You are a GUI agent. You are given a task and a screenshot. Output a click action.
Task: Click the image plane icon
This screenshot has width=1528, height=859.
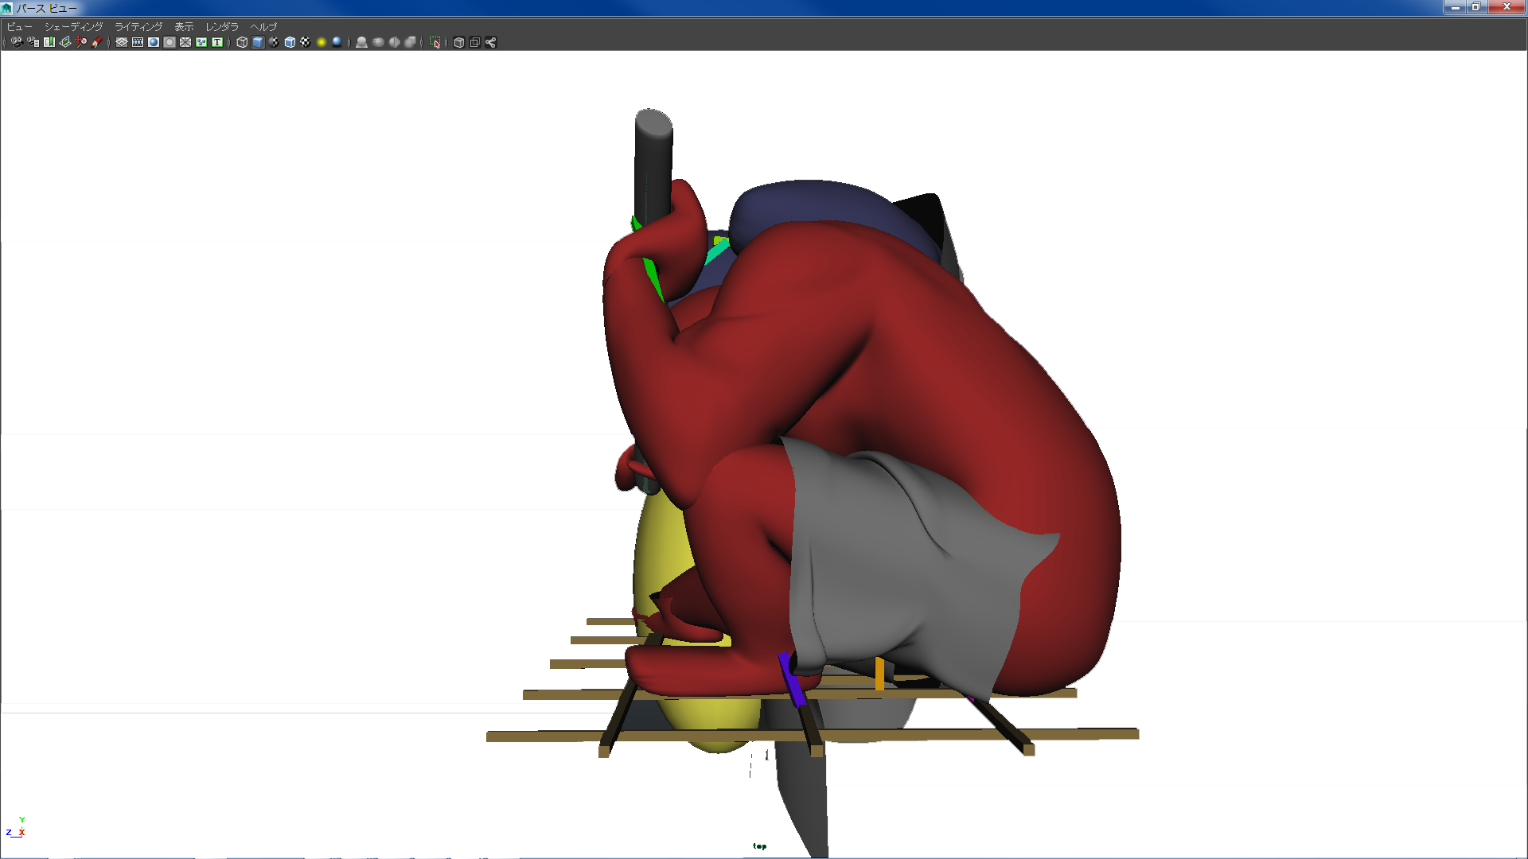tap(65, 42)
